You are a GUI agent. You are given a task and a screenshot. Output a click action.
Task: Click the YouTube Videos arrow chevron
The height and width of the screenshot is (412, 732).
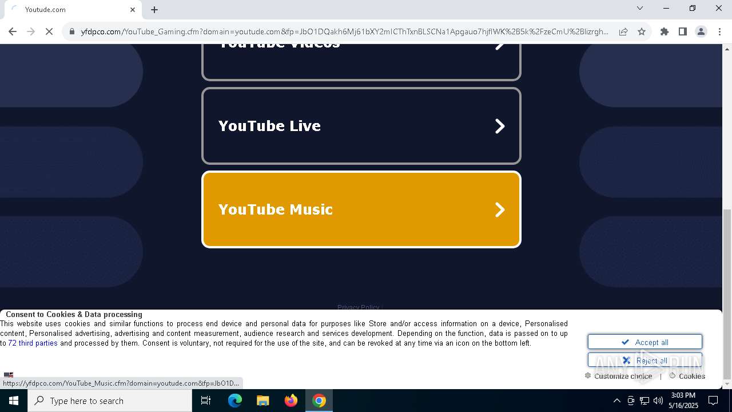click(x=500, y=46)
